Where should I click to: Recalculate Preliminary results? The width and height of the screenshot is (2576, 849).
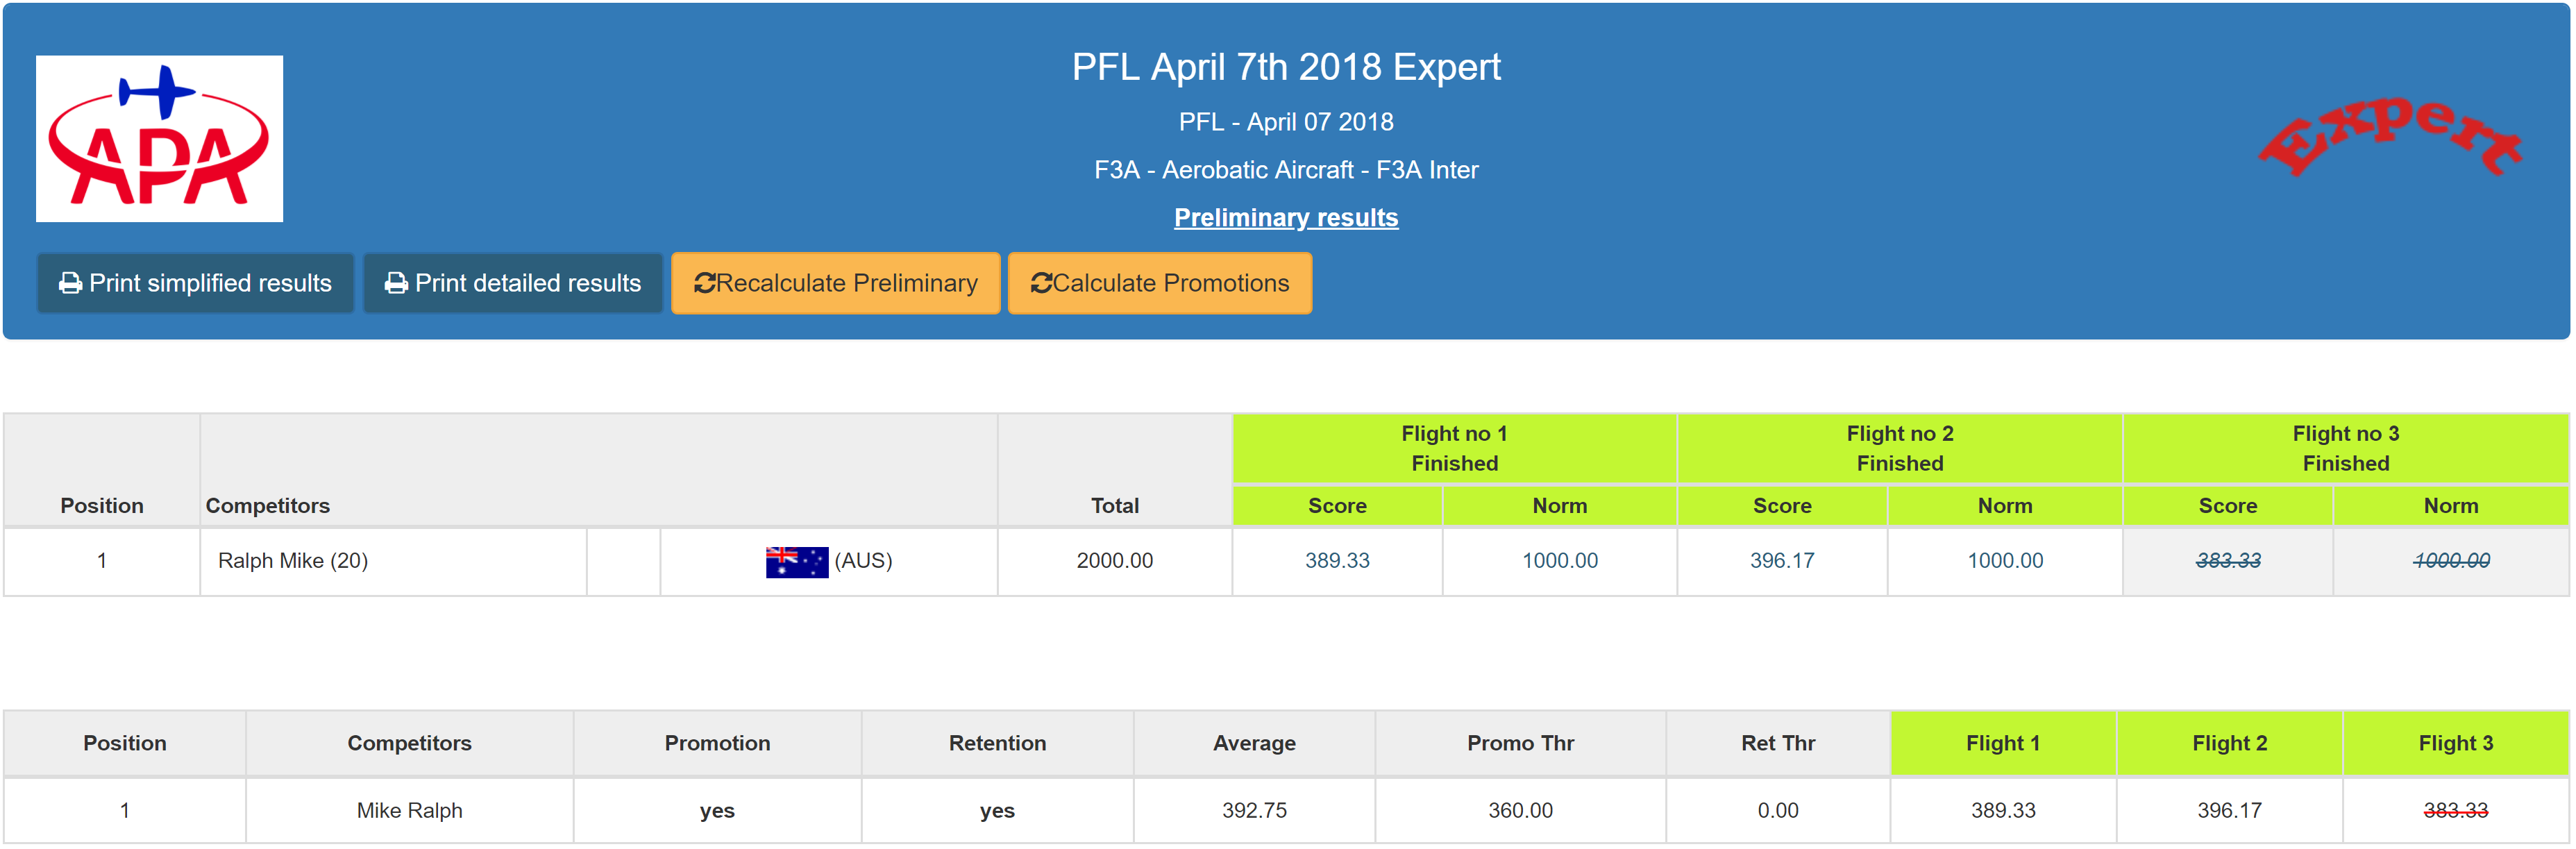835,284
